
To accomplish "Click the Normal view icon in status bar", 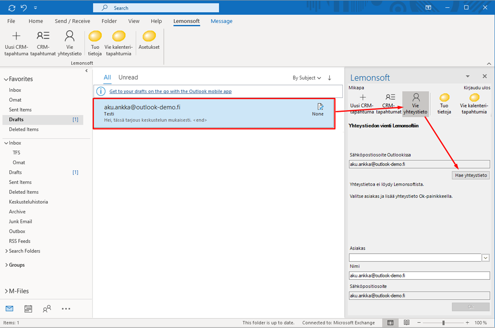I will 391,323.
